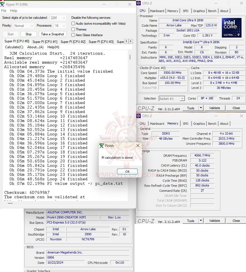Open the Hyper PI File menu
The width and height of the screenshot is (246, 272).
tap(4, 11)
